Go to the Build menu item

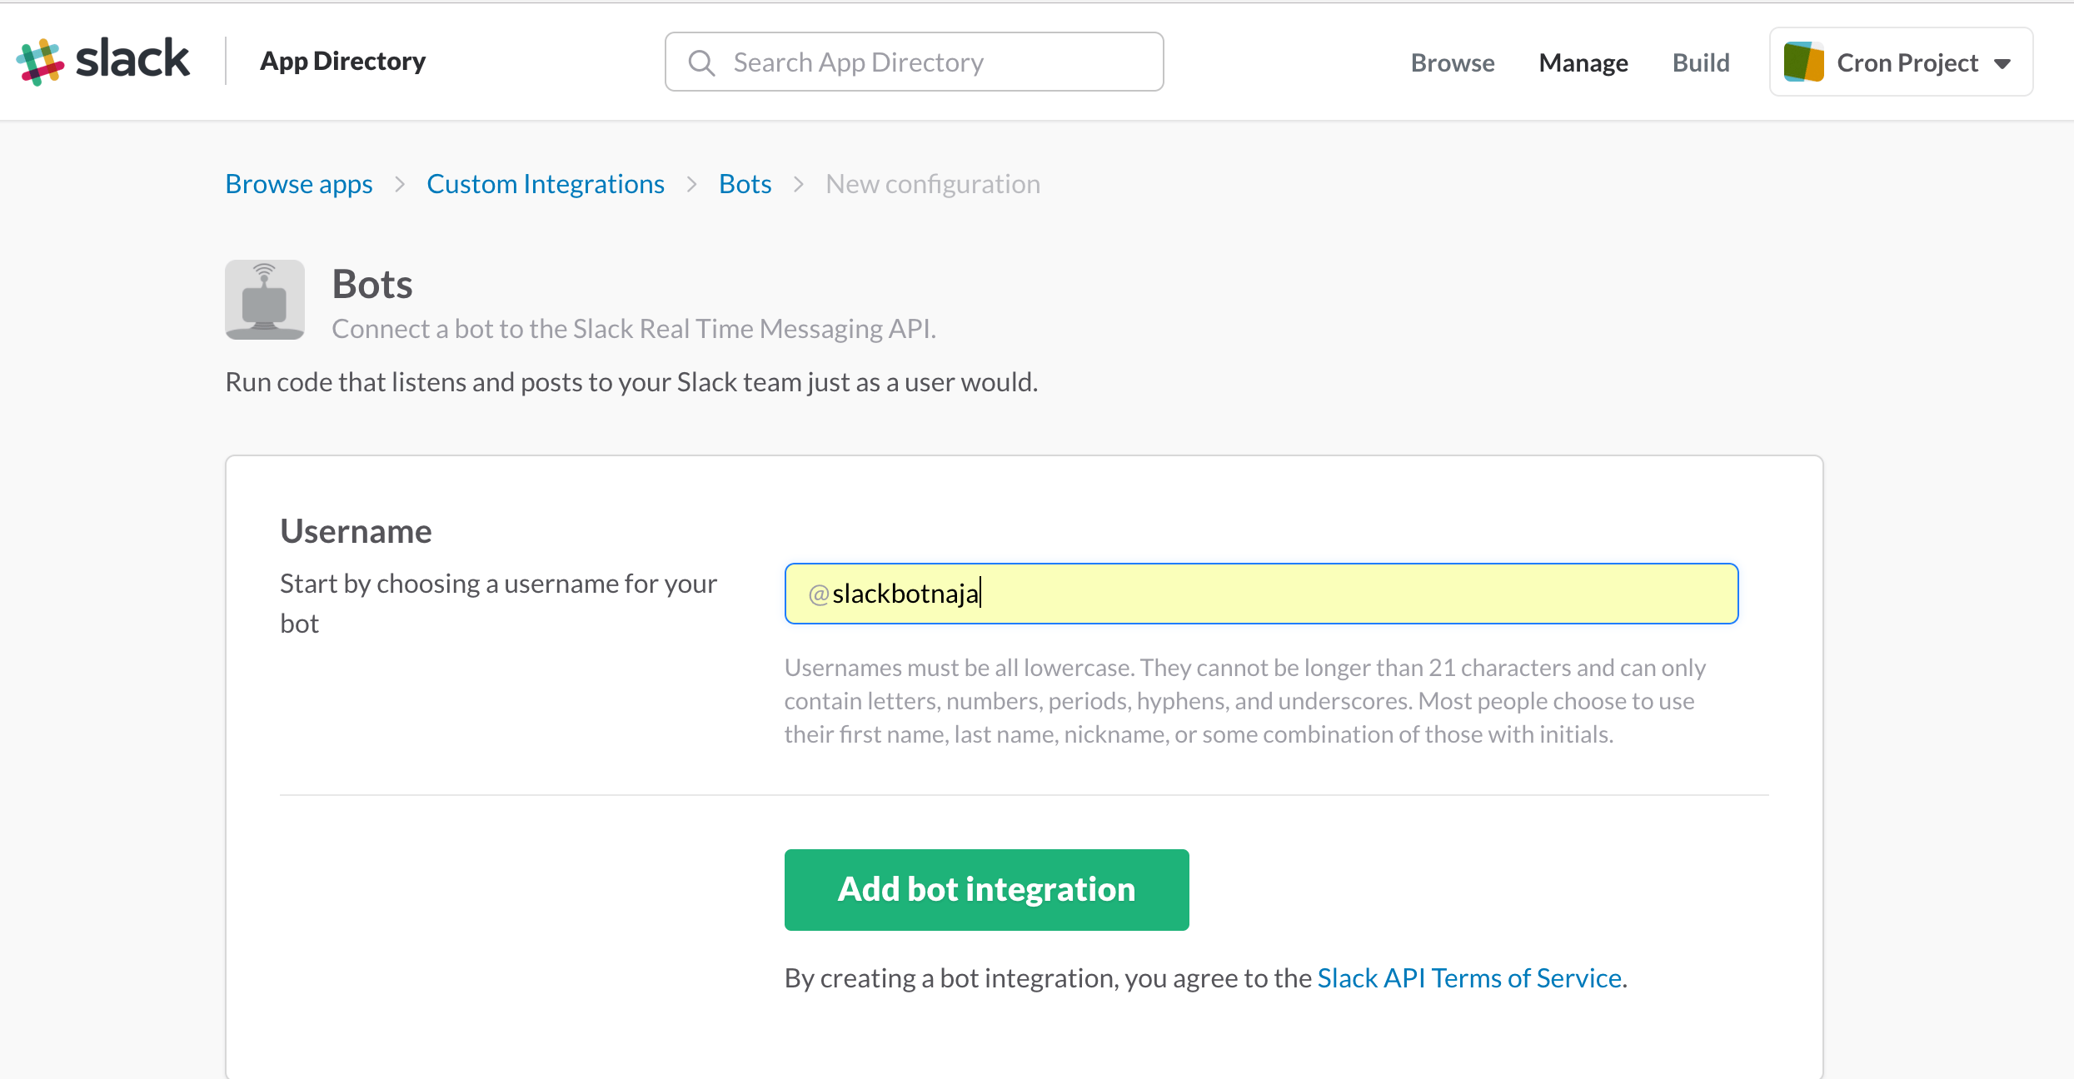click(1700, 62)
